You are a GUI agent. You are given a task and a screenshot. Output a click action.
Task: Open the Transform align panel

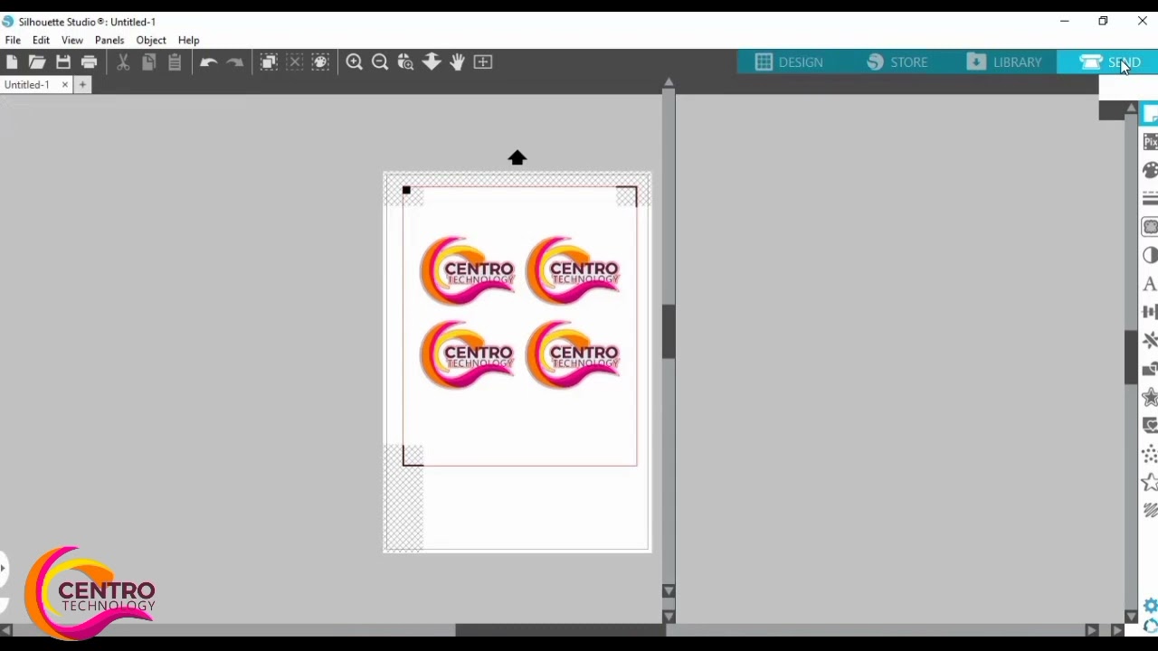click(1150, 312)
